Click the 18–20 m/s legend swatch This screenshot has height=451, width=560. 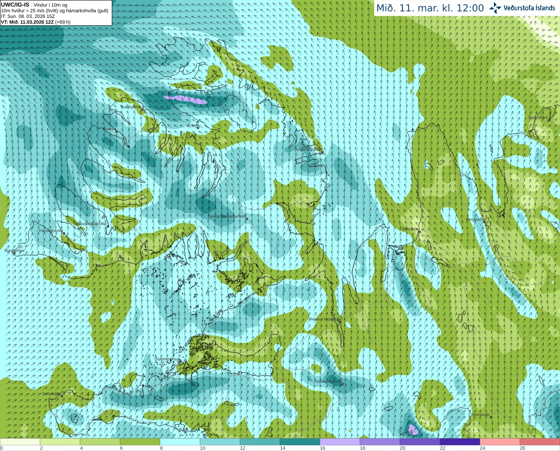pos(380,442)
